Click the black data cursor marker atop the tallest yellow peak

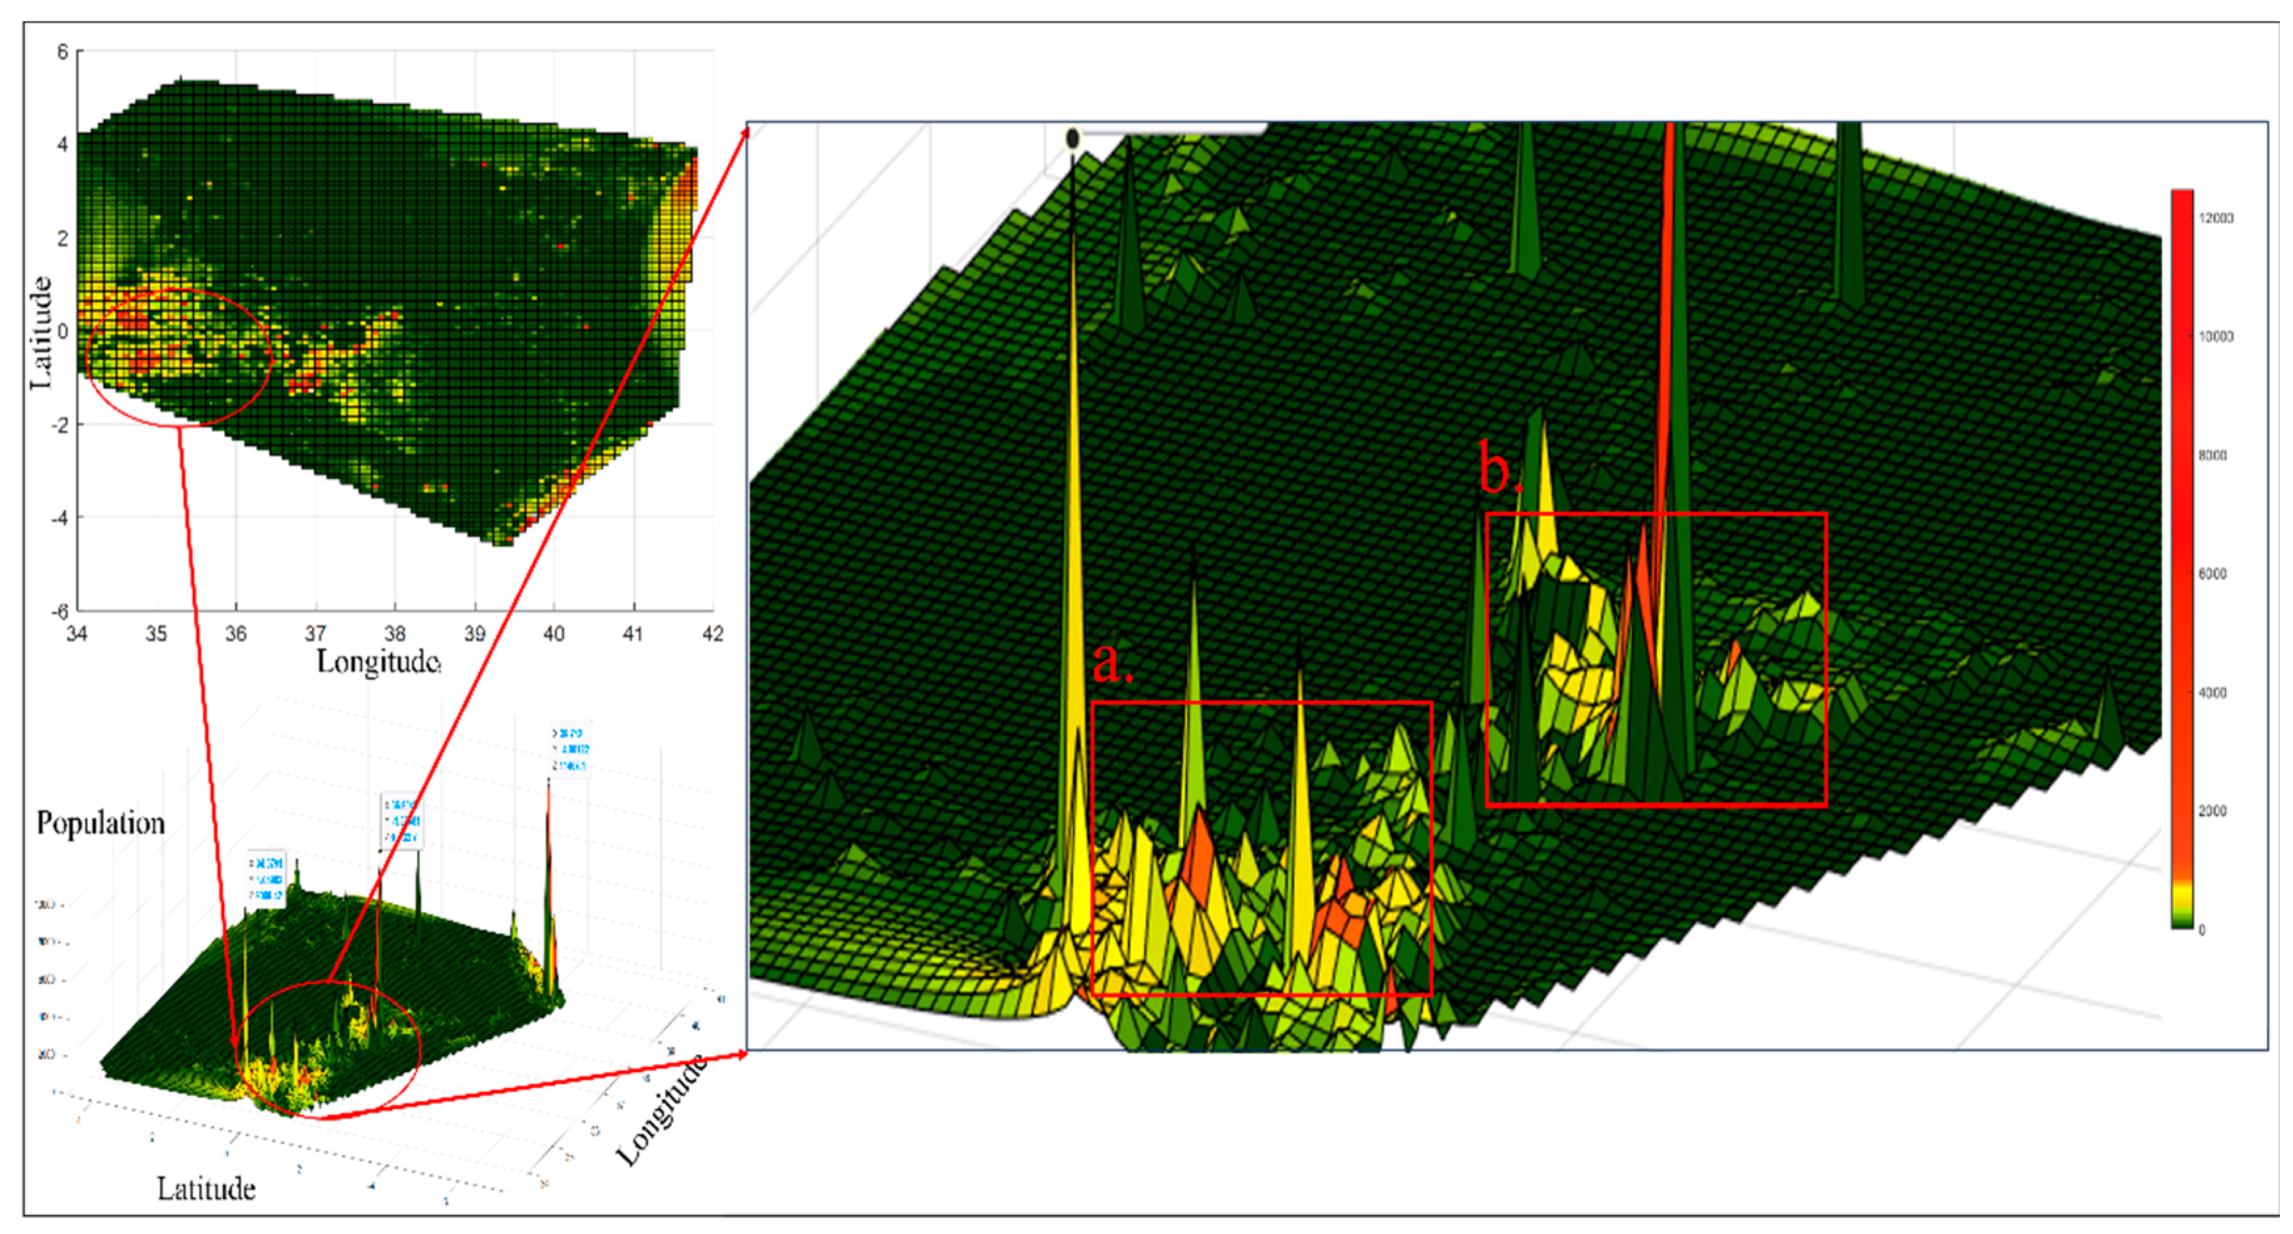tap(1072, 139)
